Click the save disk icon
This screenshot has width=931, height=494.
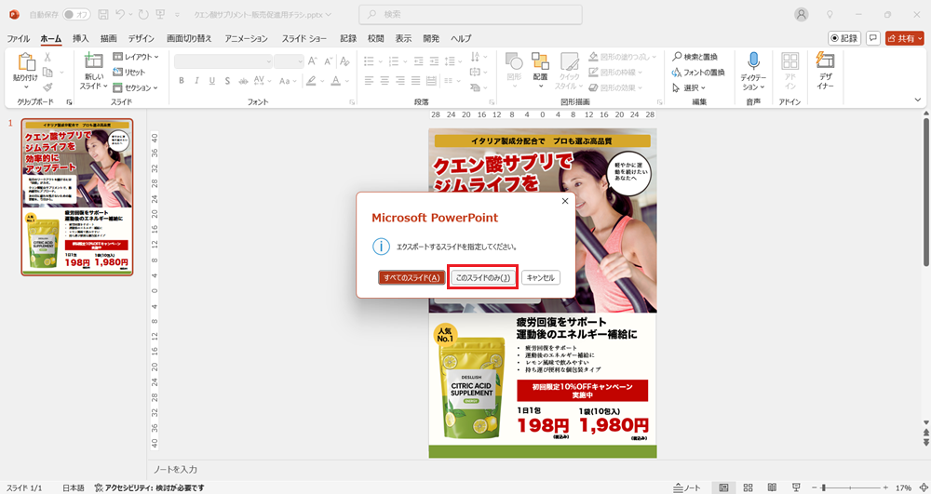click(x=103, y=14)
